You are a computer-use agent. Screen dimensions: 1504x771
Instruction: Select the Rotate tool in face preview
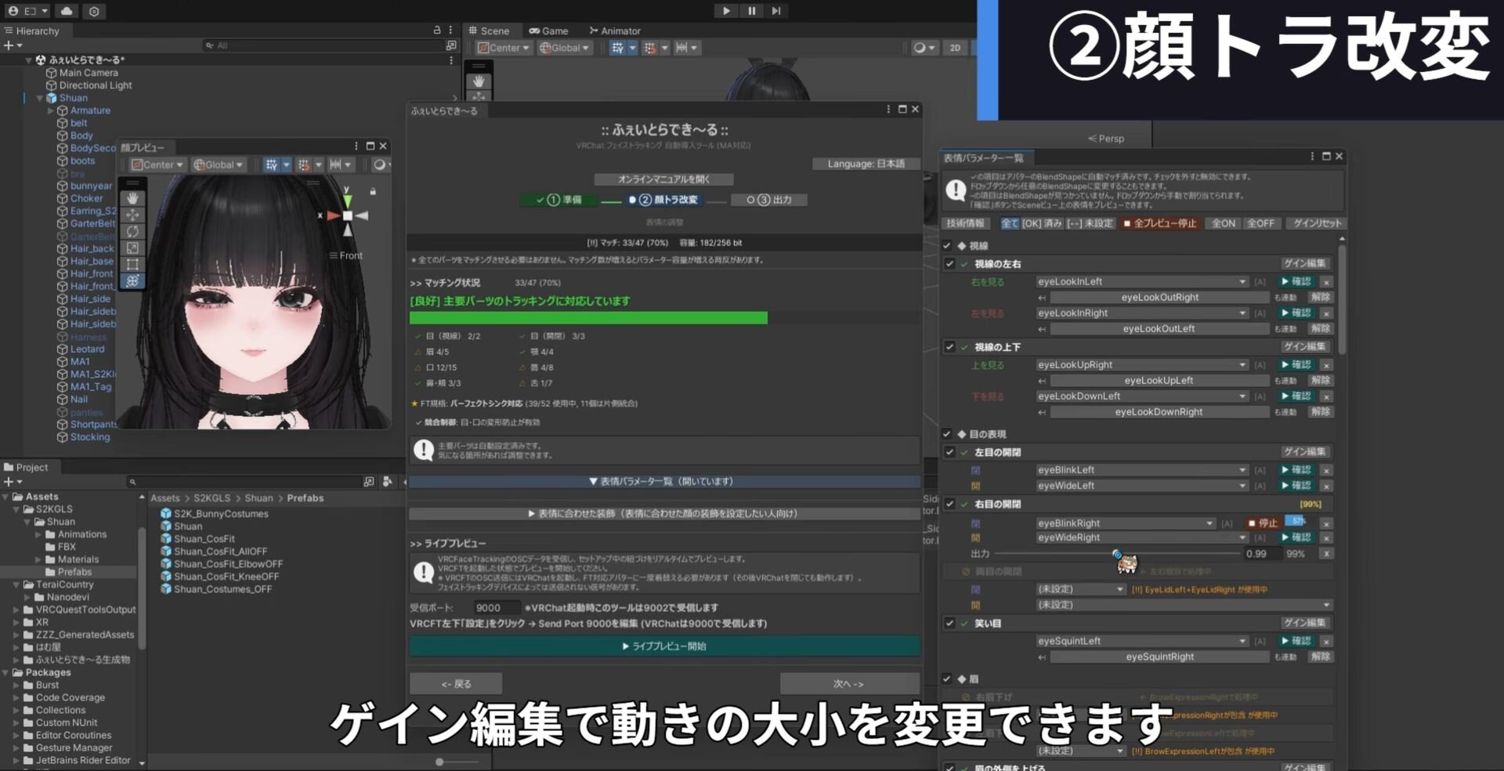tap(132, 231)
